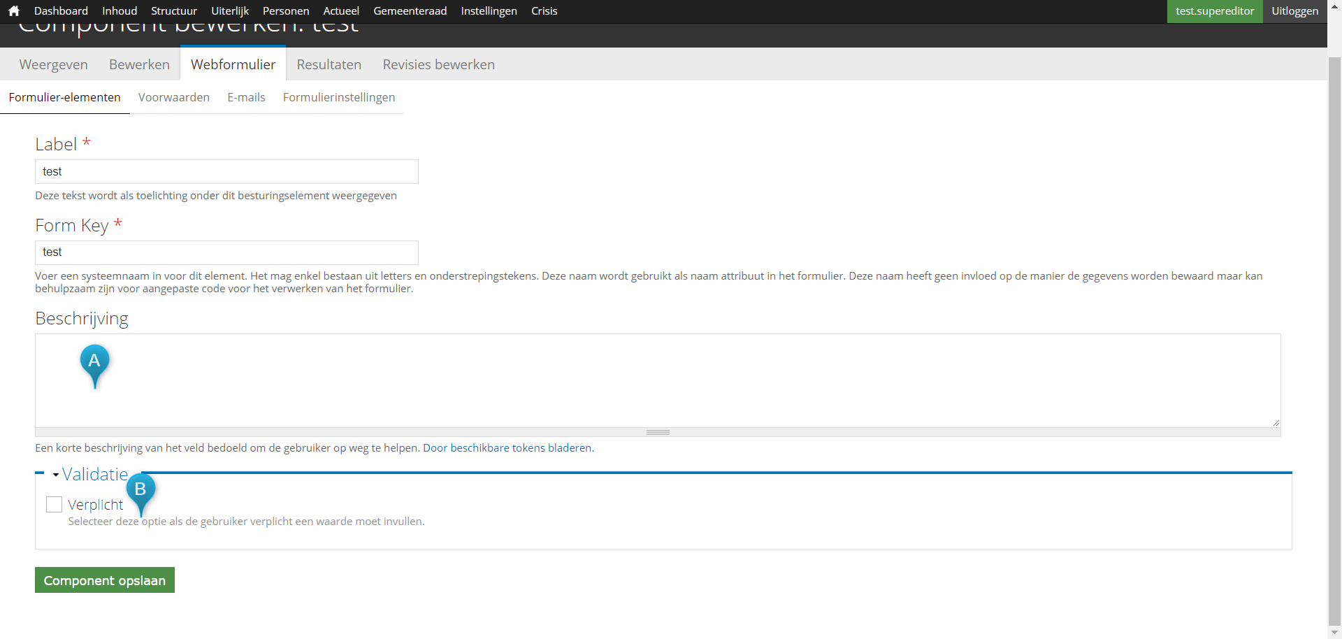Enable the Verplicht checkbox
This screenshot has height=639, width=1342.
point(54,505)
